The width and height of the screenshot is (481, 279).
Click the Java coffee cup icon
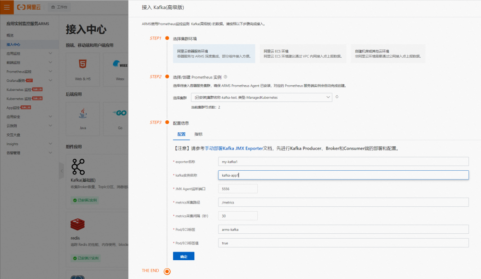coord(83,113)
